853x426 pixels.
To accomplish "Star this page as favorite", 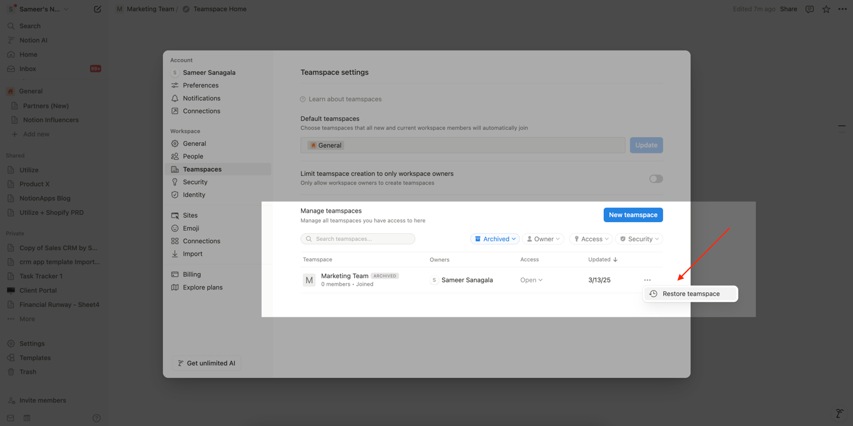I will coord(826,9).
